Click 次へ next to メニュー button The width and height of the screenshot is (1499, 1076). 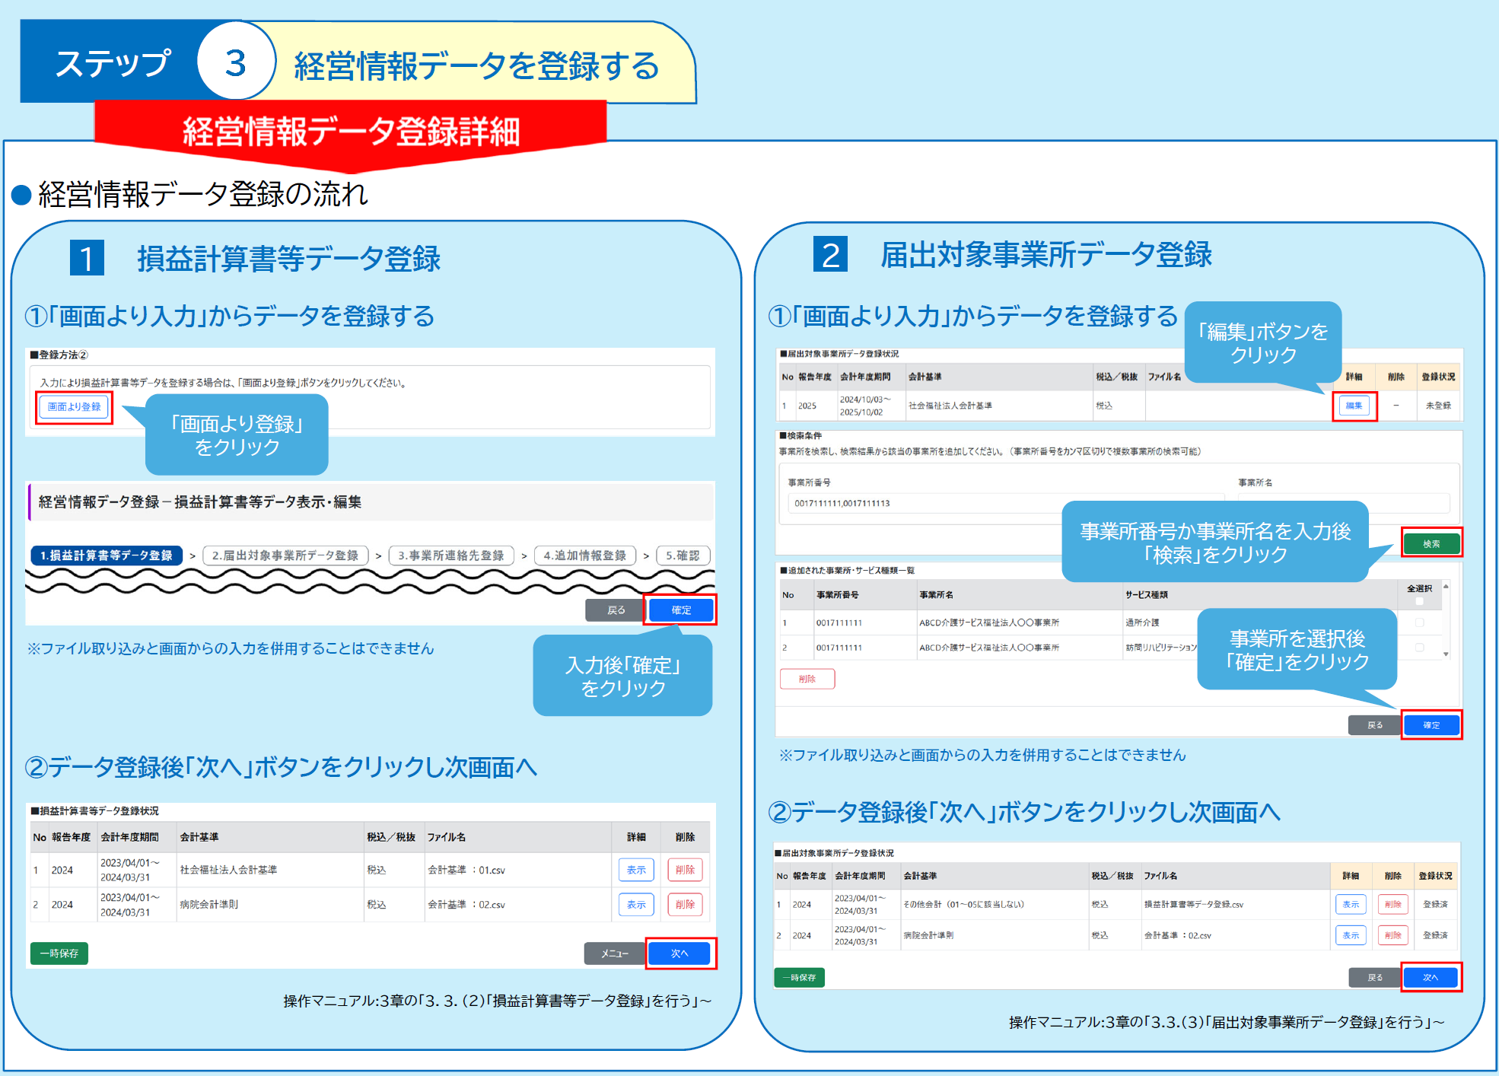pos(679,953)
